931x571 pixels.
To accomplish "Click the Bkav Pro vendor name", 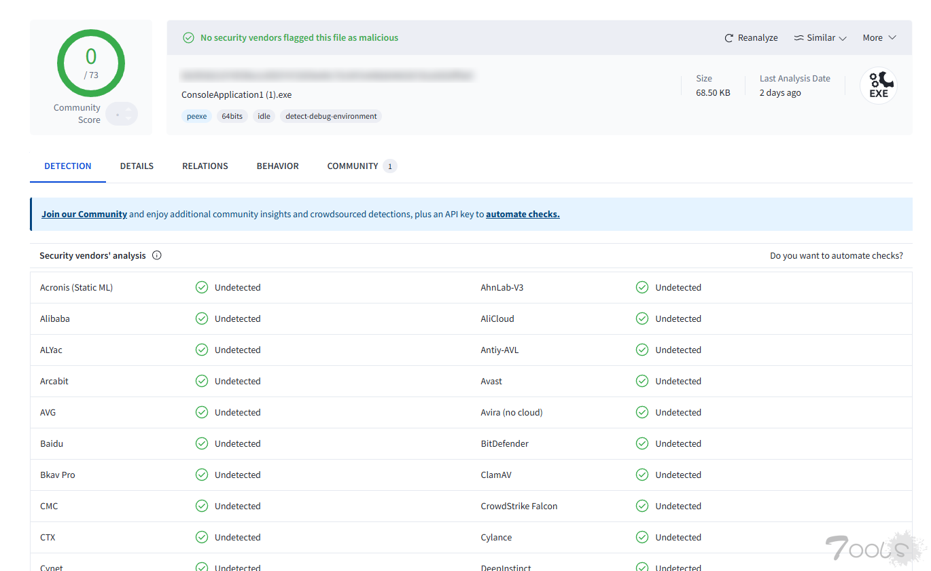I will (58, 475).
